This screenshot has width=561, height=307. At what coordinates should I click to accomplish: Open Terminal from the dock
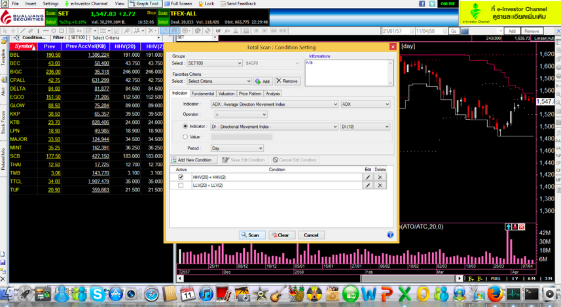pos(532,294)
